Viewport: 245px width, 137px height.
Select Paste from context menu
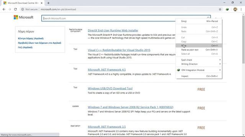199,46
